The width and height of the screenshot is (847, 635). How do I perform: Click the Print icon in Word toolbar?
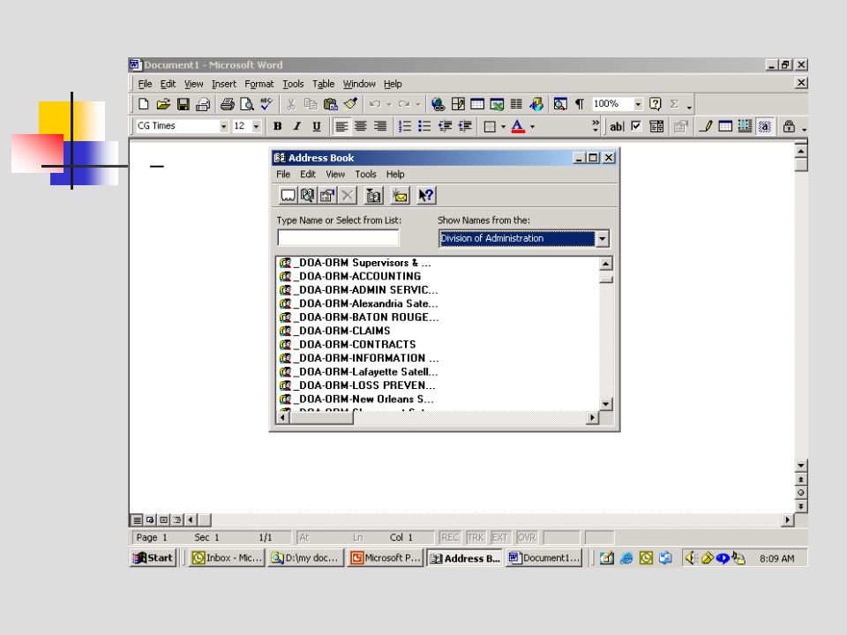coord(228,104)
